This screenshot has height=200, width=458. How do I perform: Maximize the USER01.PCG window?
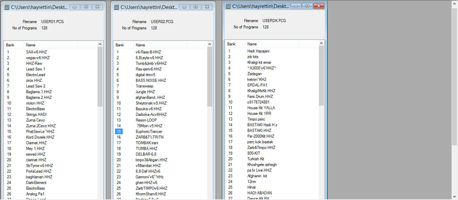tap(86, 7)
